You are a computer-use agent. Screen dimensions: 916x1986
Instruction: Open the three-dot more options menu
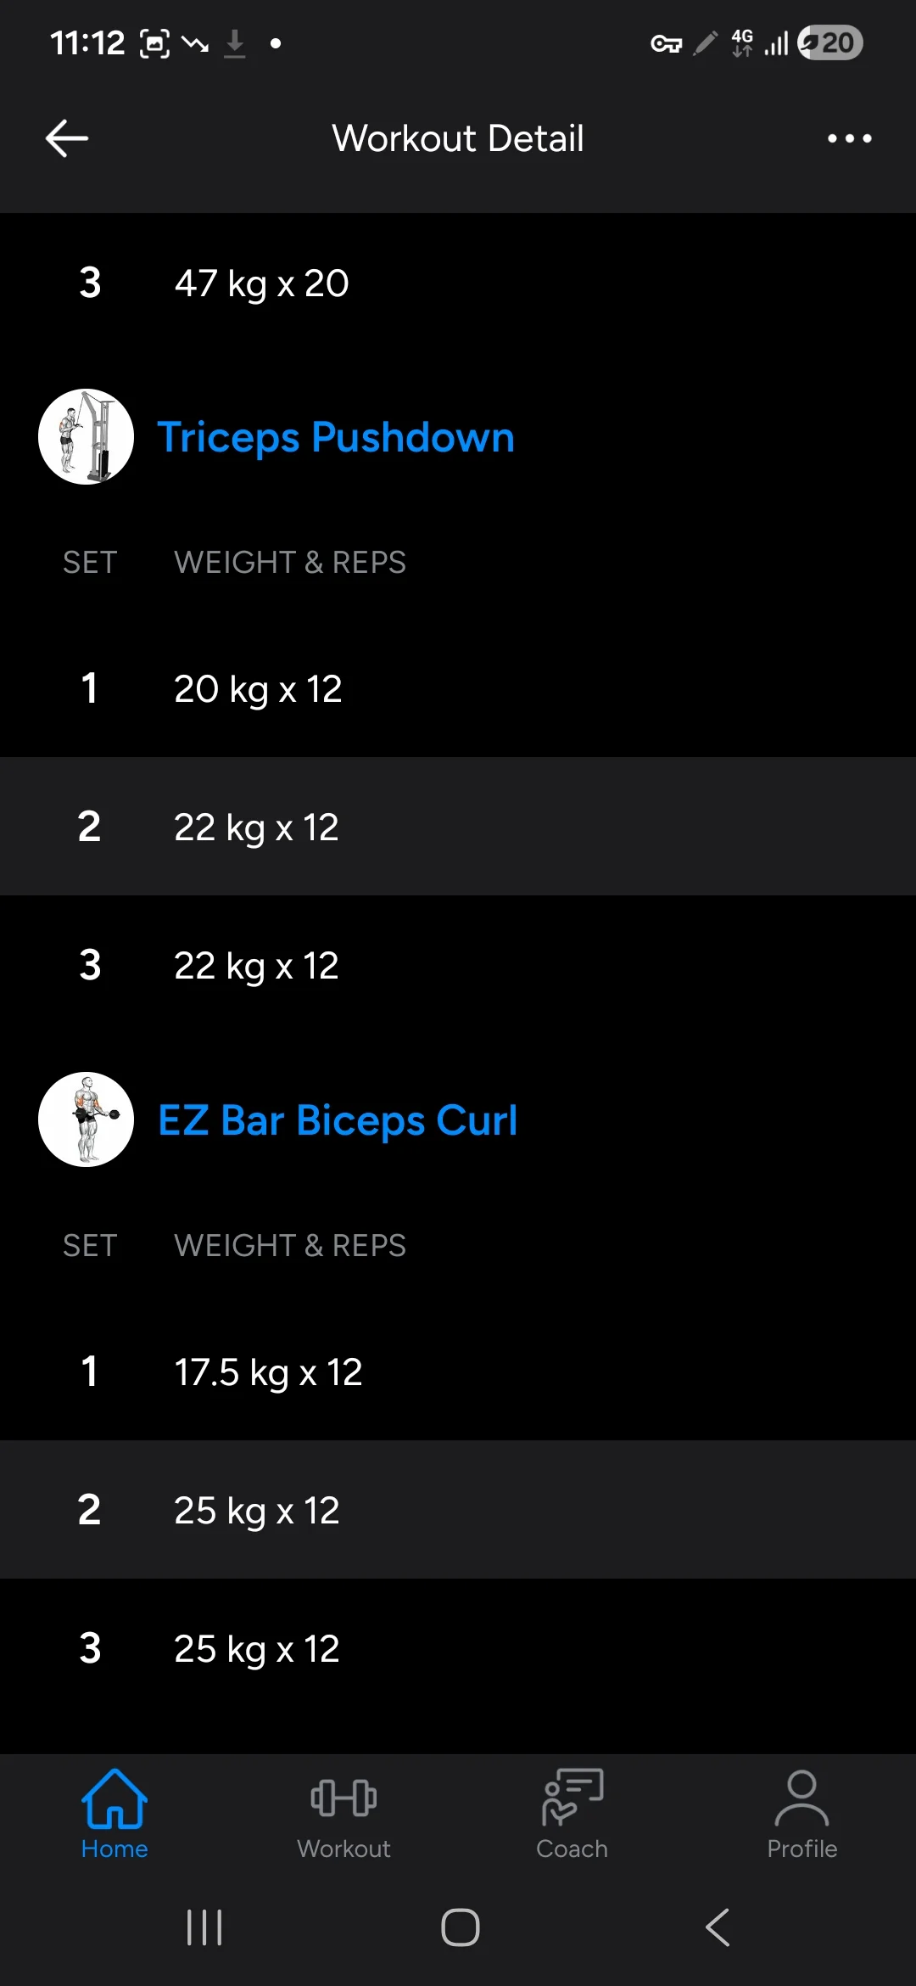pos(849,138)
